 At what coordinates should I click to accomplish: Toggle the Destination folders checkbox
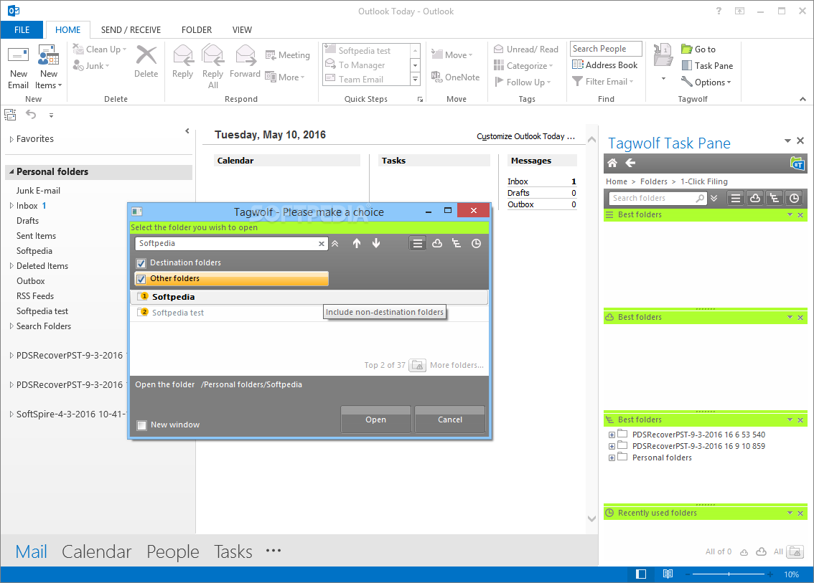(x=141, y=263)
